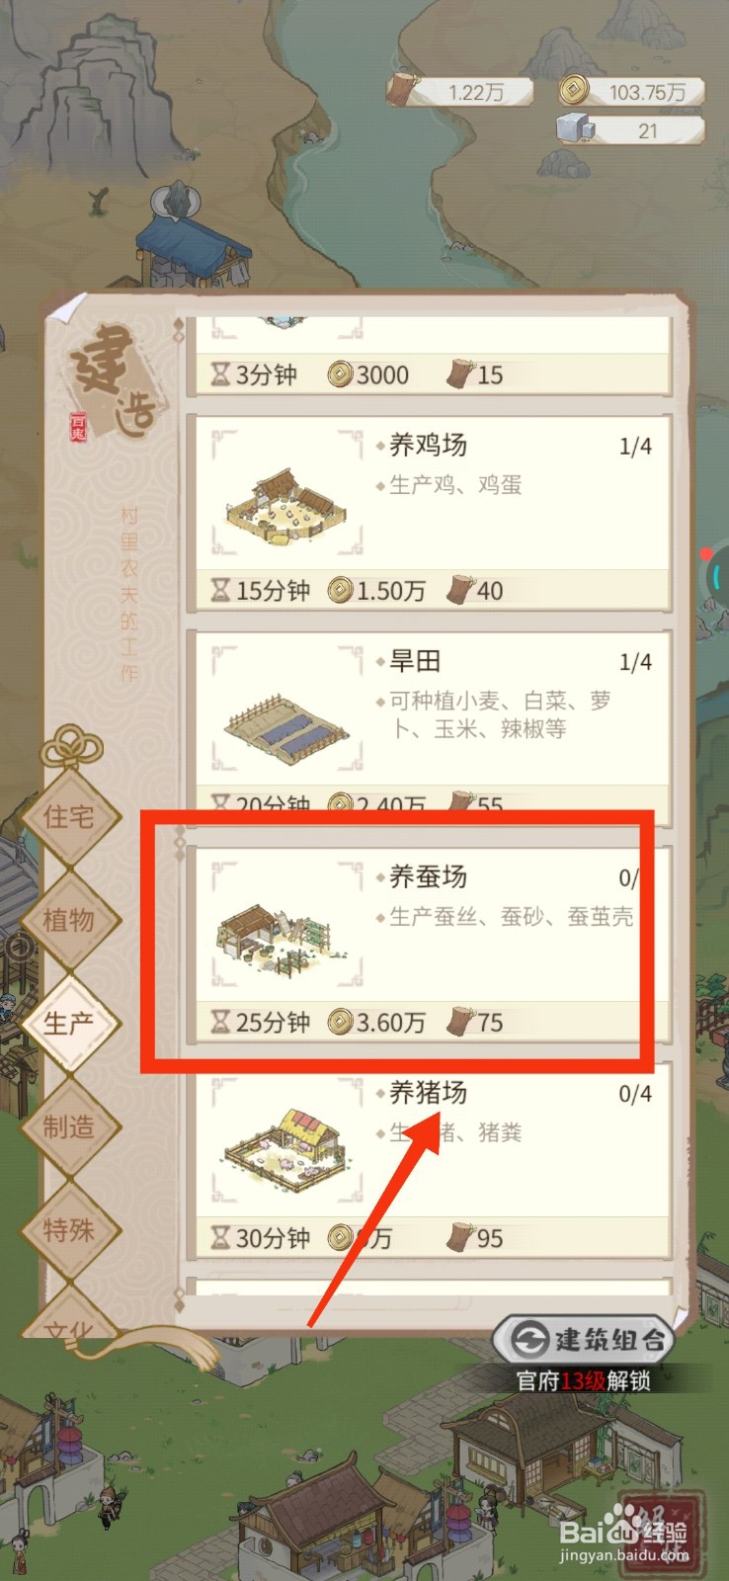Select the 生产 category tab
Viewport: 729px width, 1581px height.
[69, 1023]
